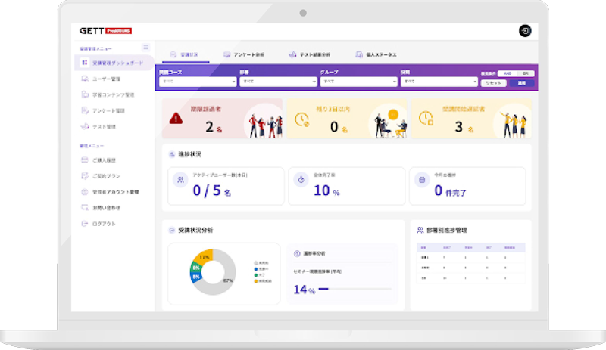Open テスト管理 in the sidebar
The image size is (606, 350).
coord(104,126)
